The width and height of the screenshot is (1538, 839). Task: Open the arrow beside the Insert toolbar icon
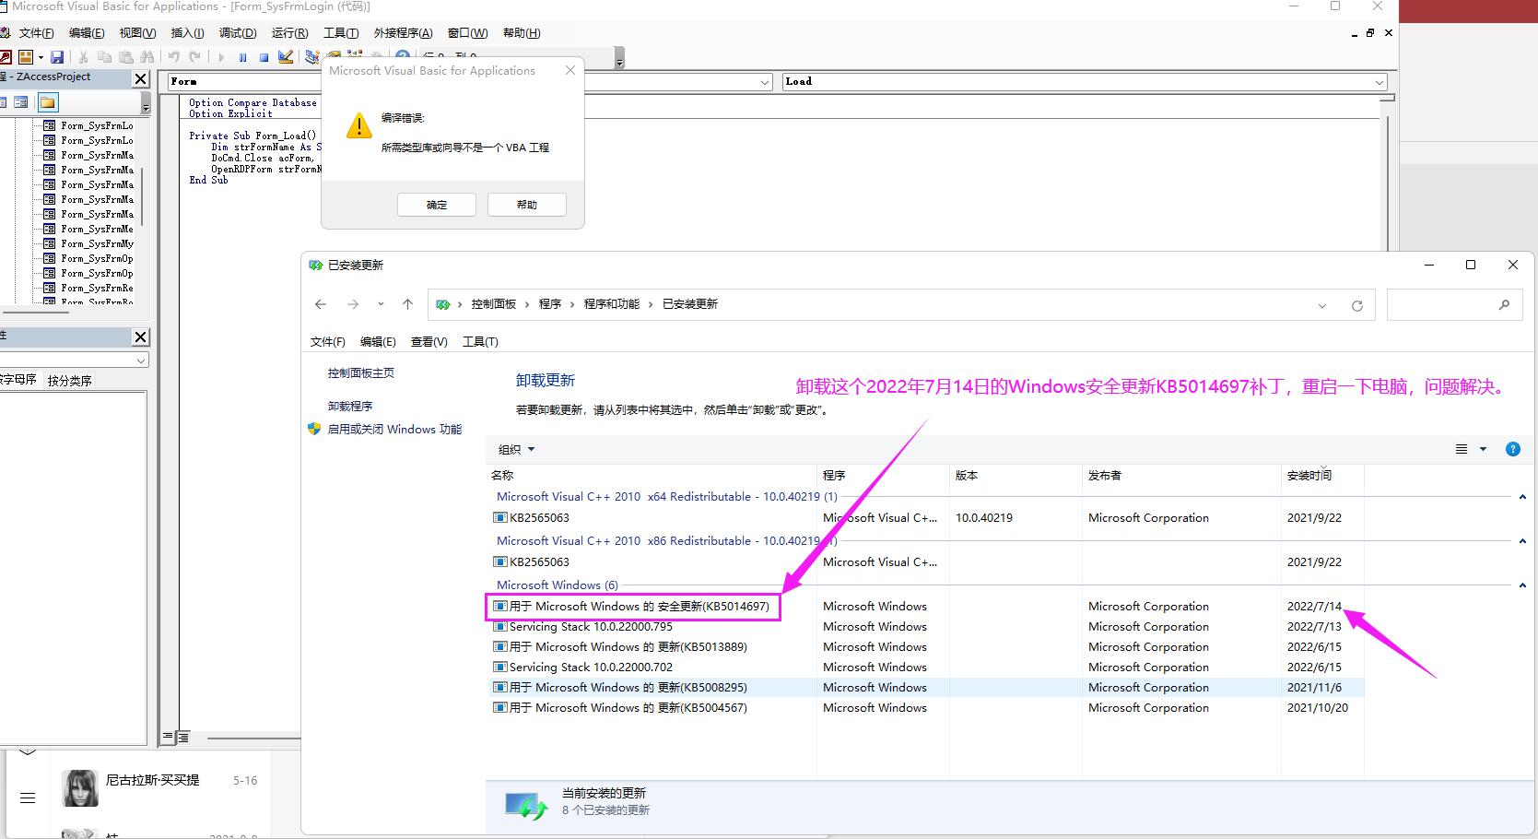[41, 57]
